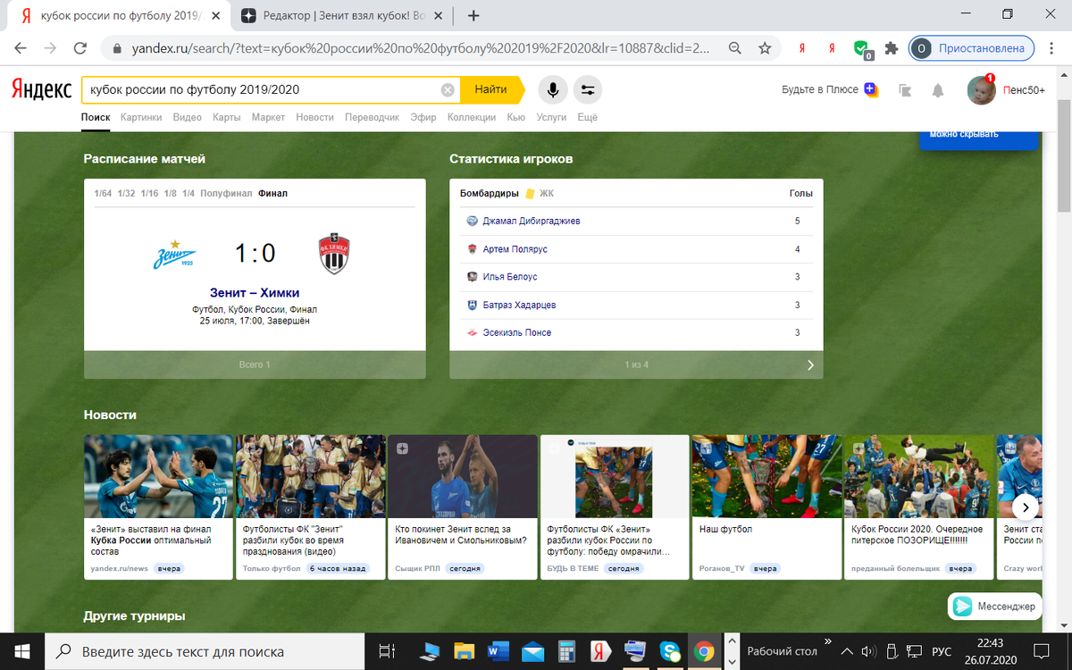
Task: Open player Артем Полярус link
Action: (515, 249)
